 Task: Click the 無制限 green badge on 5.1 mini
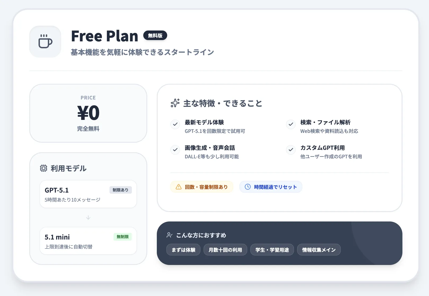[x=123, y=237]
